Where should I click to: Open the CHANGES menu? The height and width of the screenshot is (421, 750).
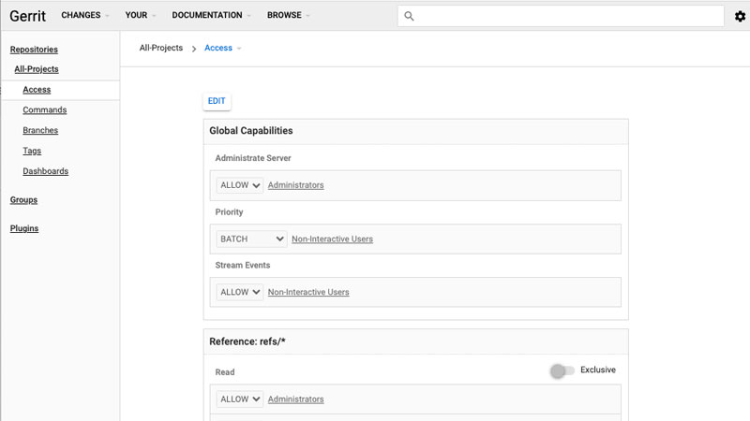[85, 15]
